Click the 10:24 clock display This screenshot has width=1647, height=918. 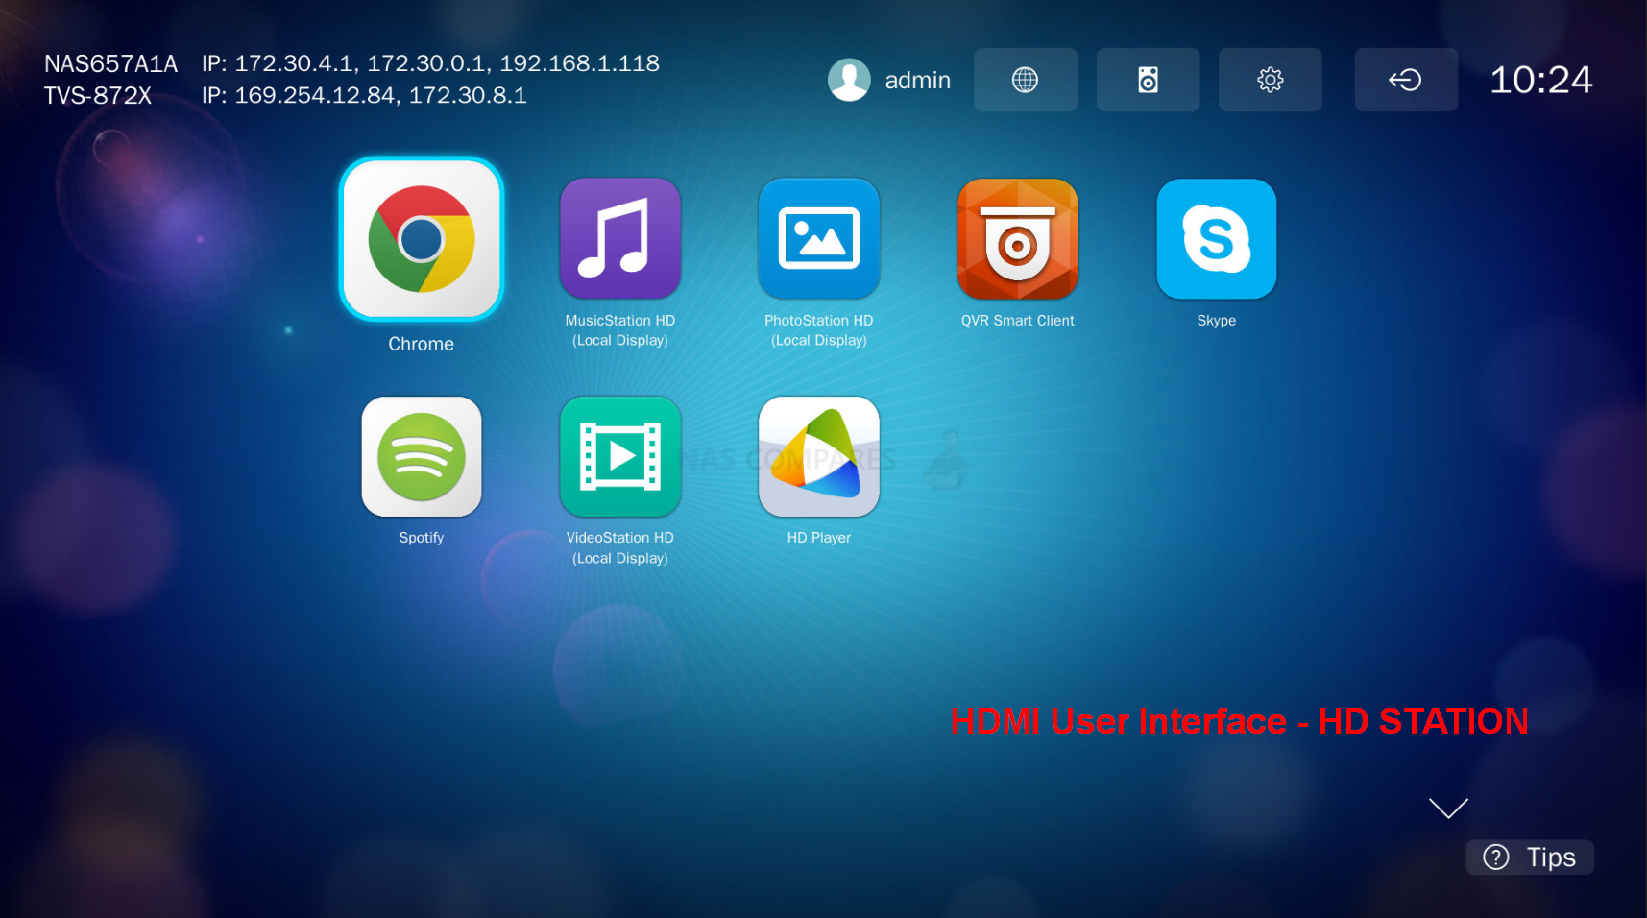1540,80
